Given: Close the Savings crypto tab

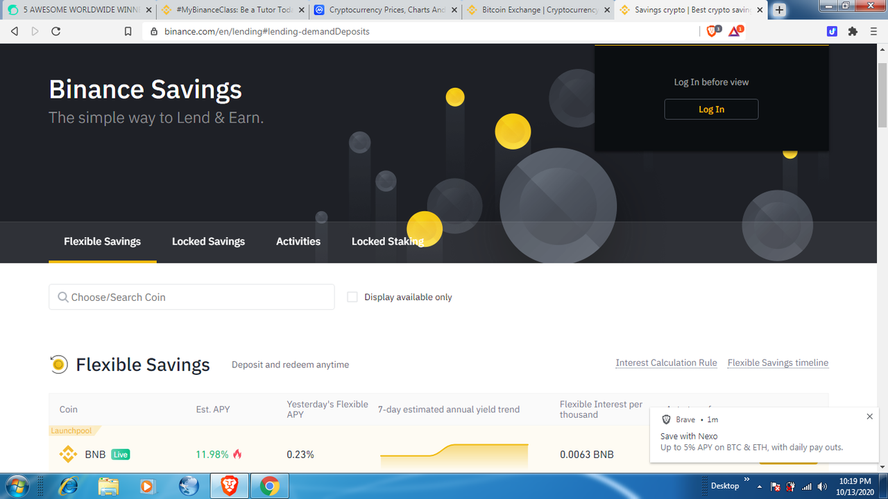Looking at the screenshot, I should click(x=761, y=10).
